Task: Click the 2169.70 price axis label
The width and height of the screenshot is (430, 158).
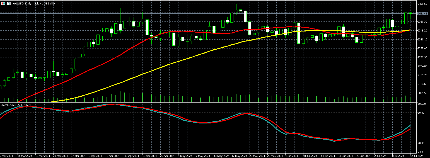Action: (423, 75)
